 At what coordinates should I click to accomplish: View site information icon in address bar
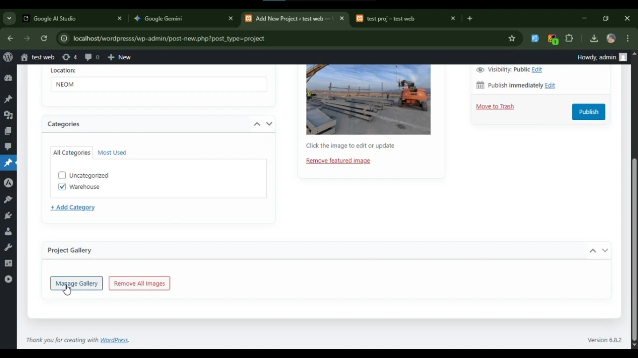pos(64,39)
